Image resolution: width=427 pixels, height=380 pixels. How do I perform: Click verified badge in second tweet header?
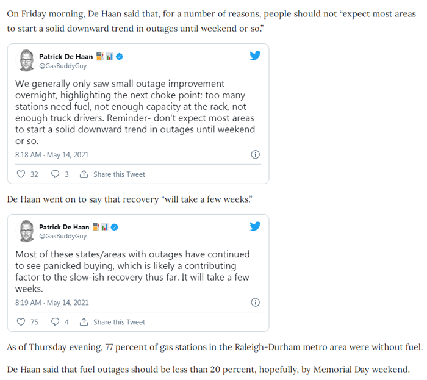click(115, 227)
